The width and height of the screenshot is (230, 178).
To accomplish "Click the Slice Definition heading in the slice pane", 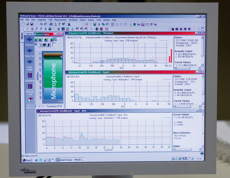I will click(x=182, y=133).
